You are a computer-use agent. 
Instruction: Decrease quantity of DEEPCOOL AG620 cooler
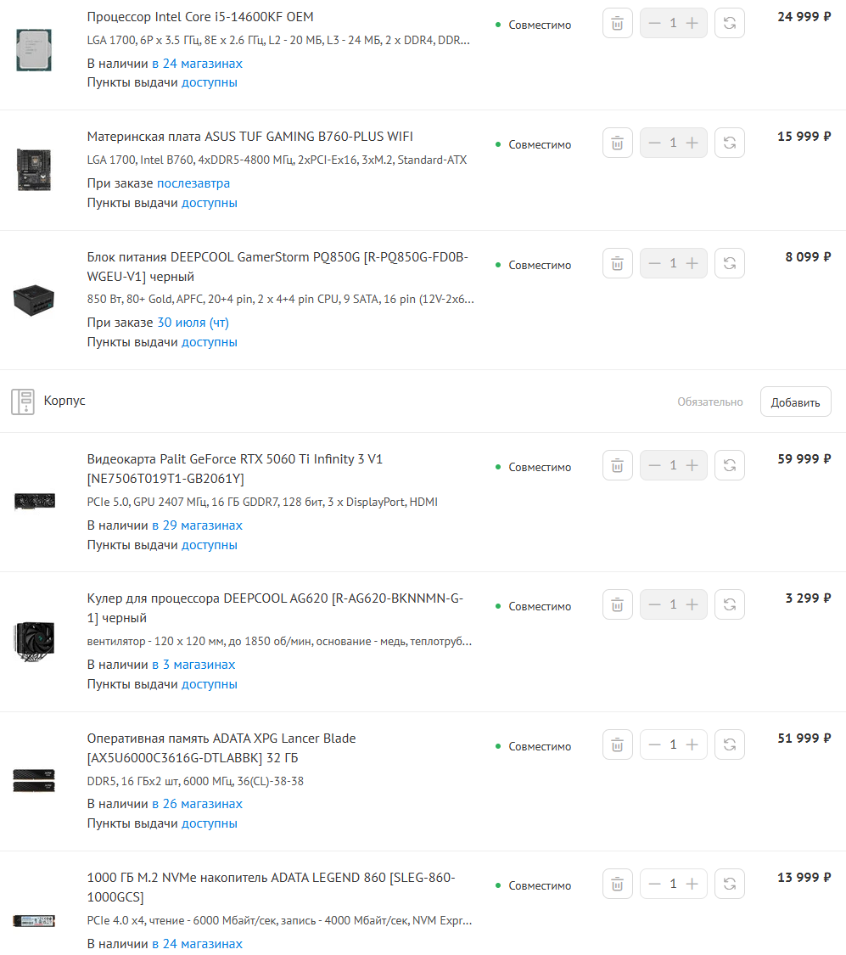[x=654, y=604]
